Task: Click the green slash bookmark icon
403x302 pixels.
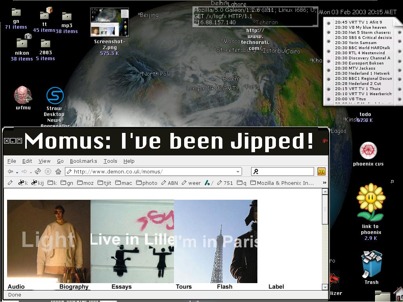Action: pyautogui.click(x=209, y=183)
